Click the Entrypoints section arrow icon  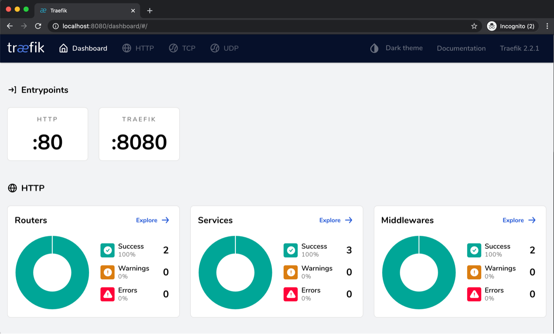click(x=12, y=90)
